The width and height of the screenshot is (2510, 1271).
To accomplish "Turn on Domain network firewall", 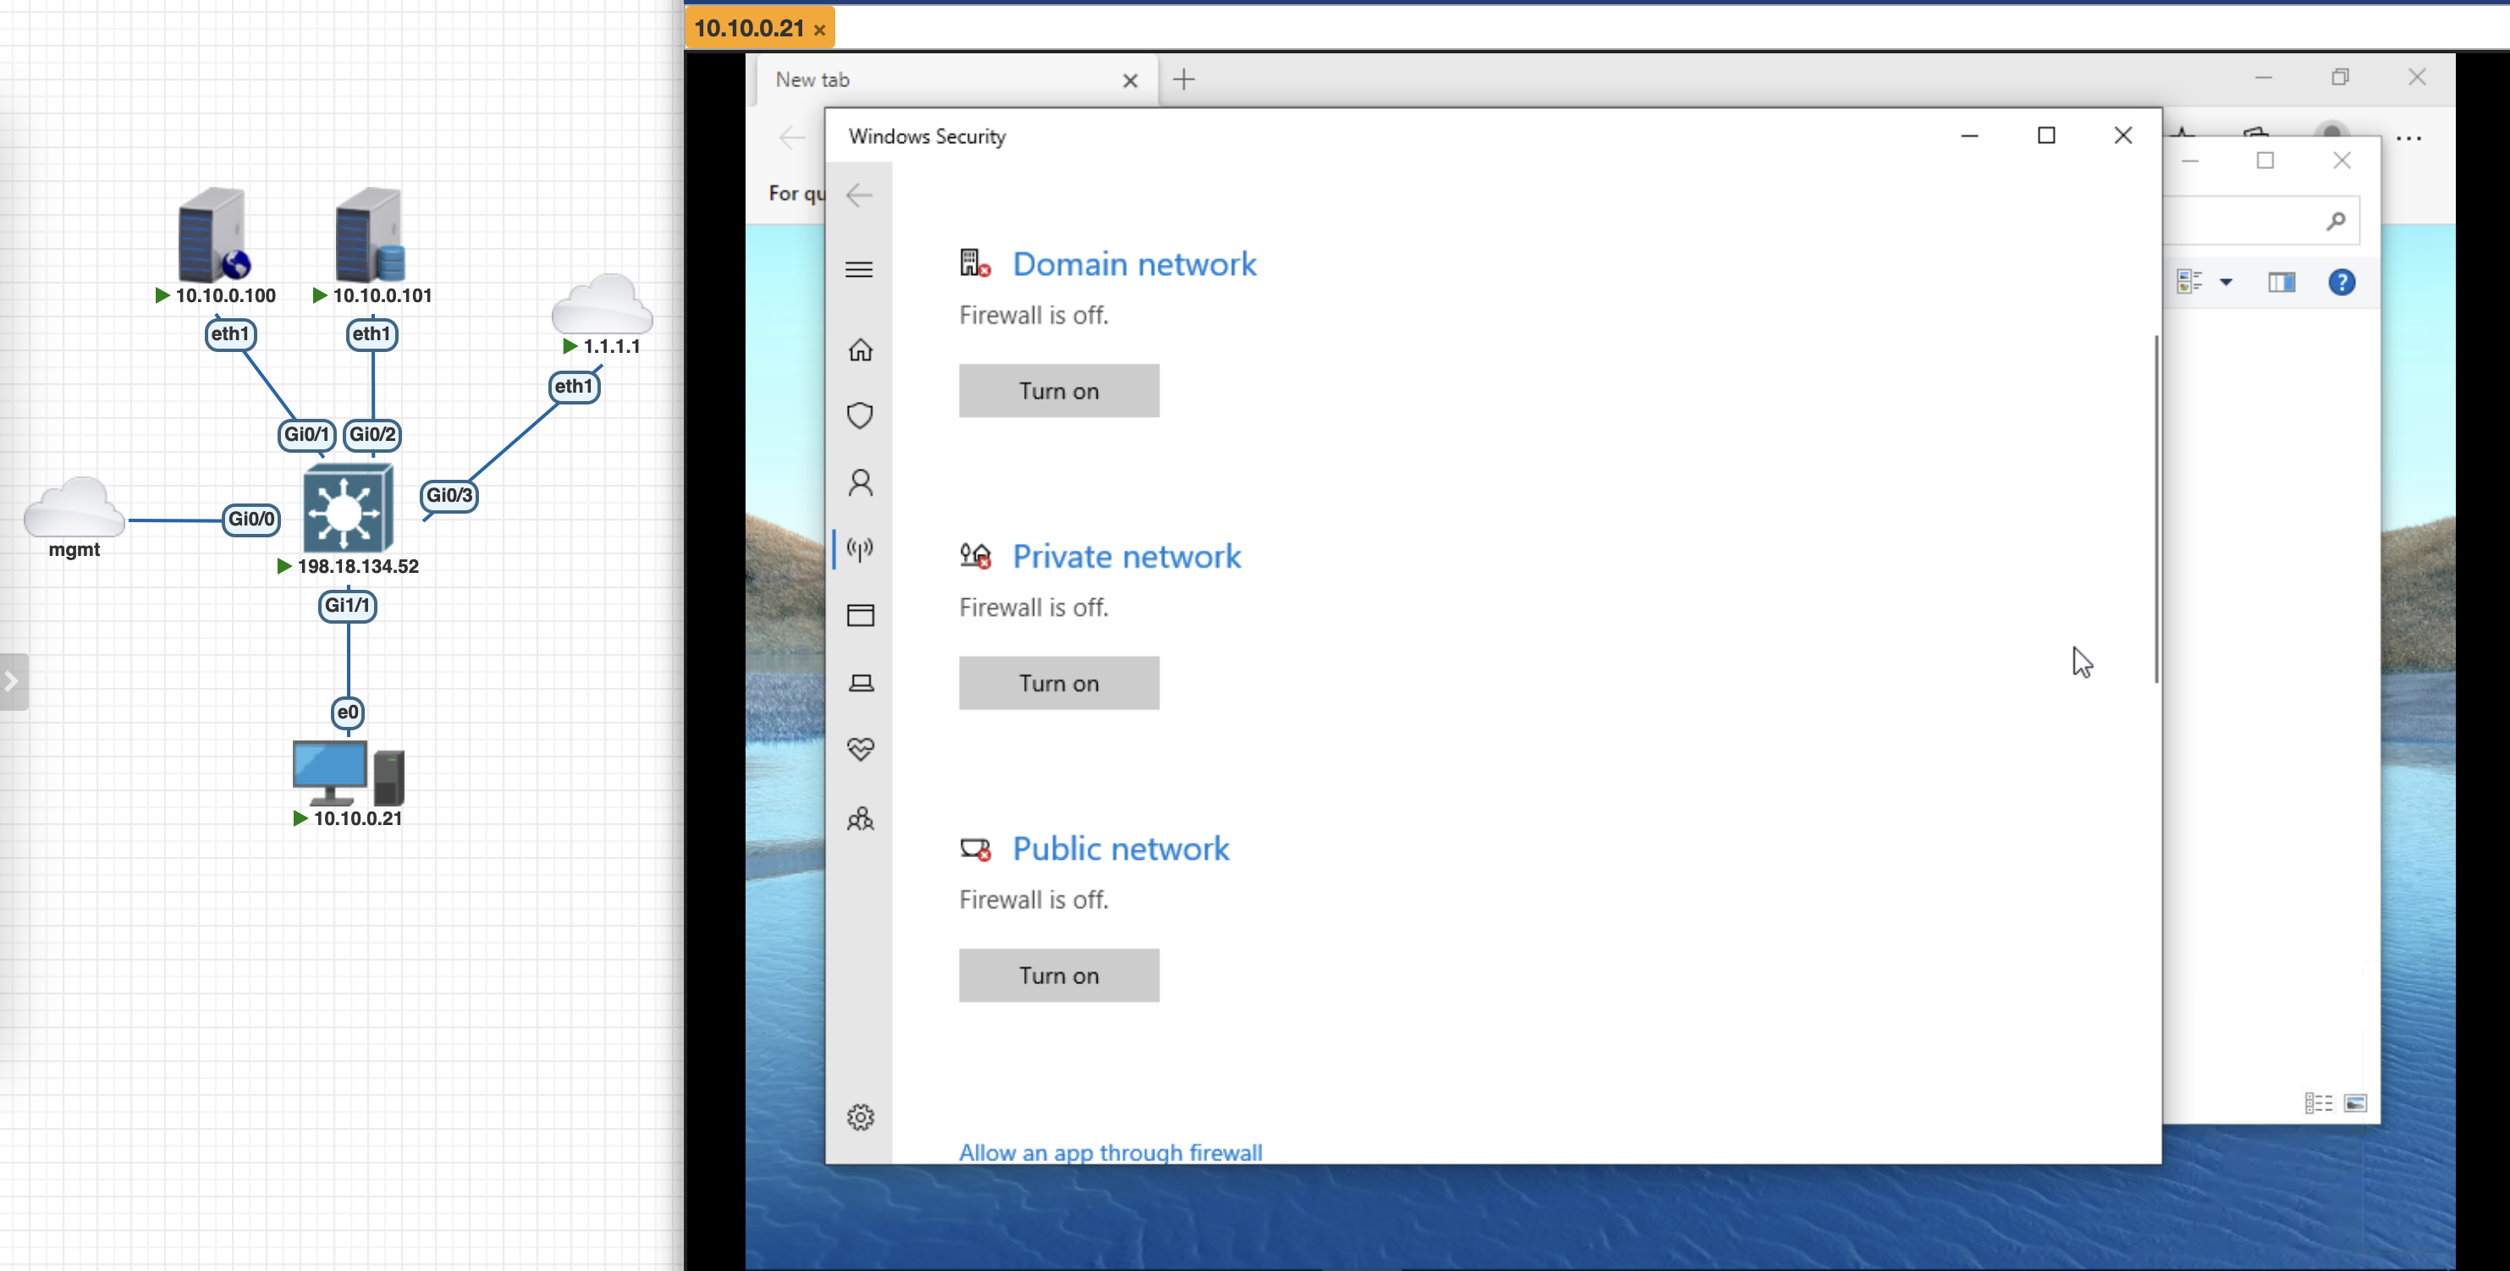I will click(x=1058, y=391).
